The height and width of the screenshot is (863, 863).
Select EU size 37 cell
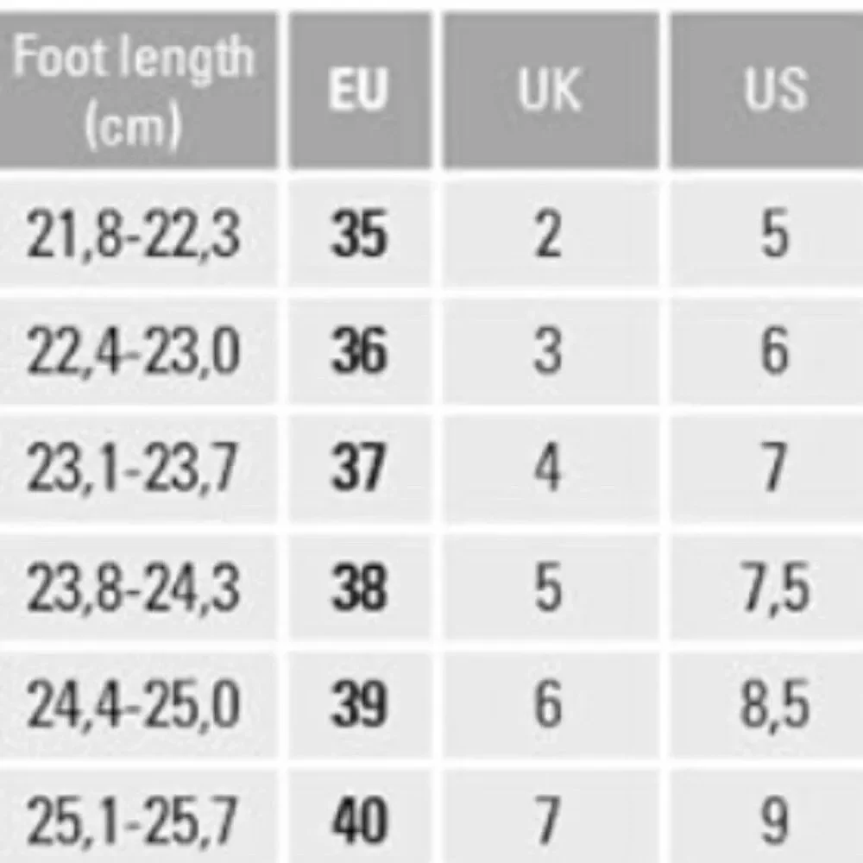click(360, 469)
